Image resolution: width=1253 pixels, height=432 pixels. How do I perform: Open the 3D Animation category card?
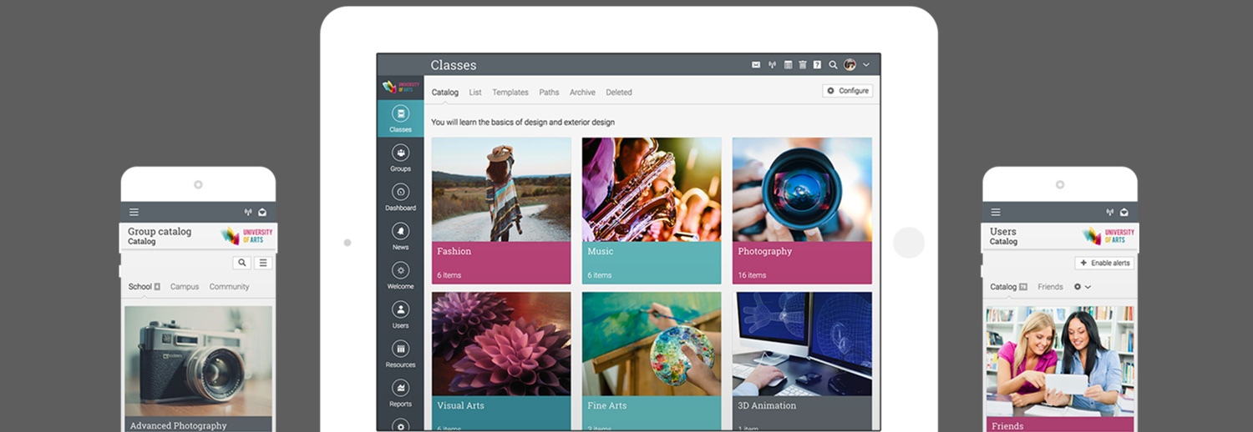802,360
